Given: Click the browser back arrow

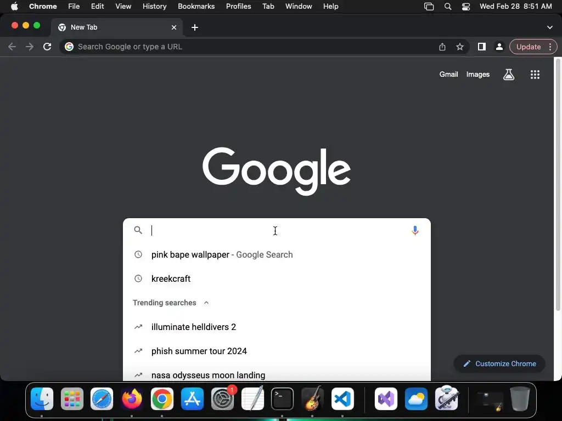Looking at the screenshot, I should point(12,47).
